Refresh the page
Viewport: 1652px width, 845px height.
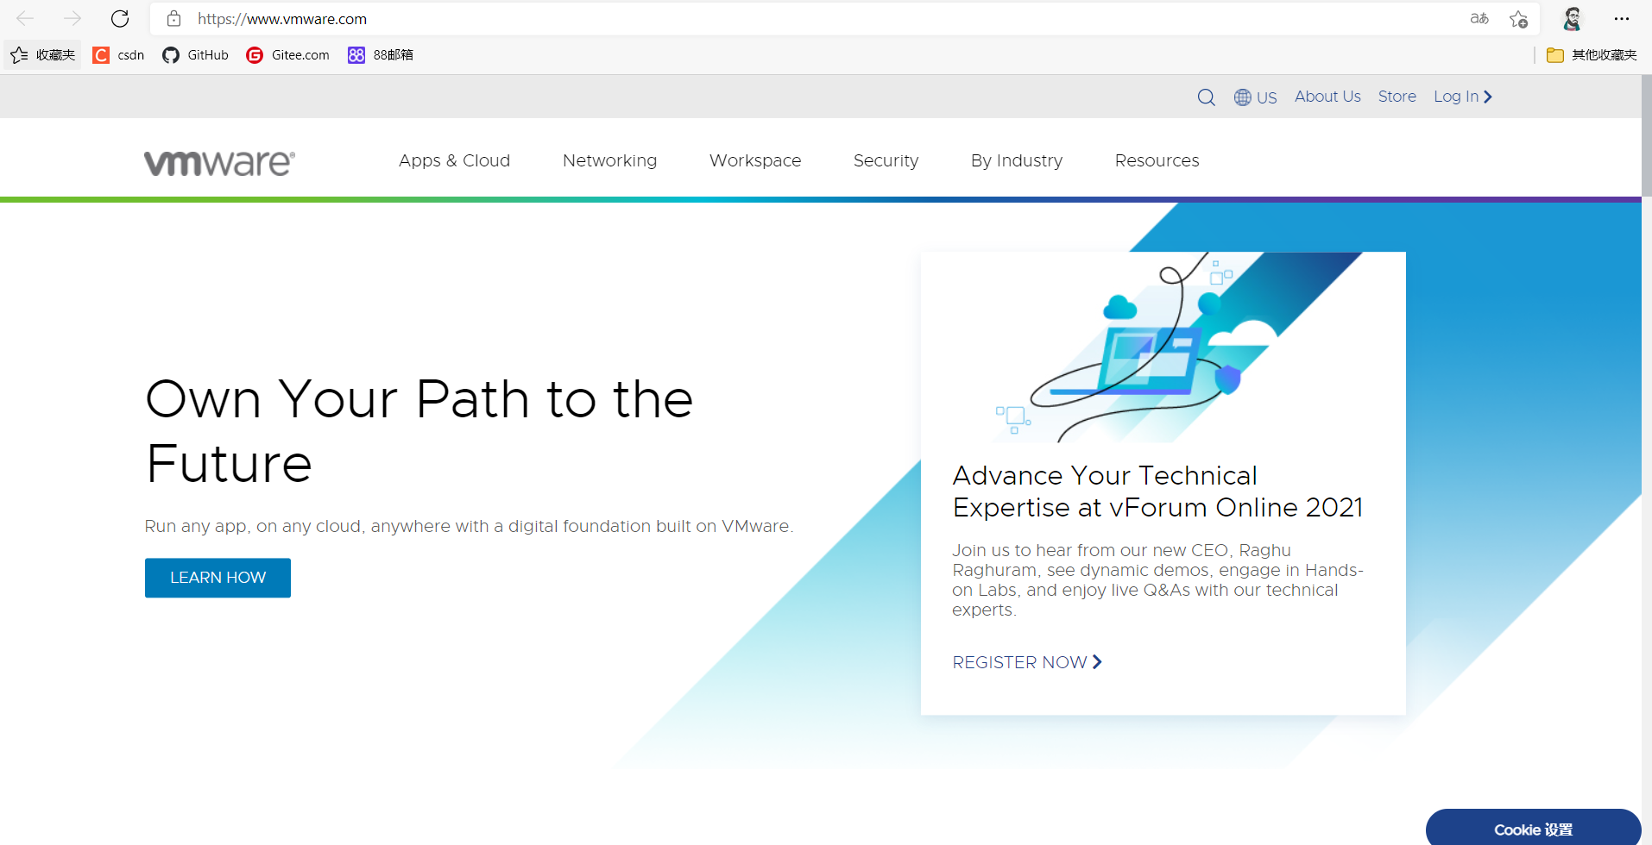(119, 18)
